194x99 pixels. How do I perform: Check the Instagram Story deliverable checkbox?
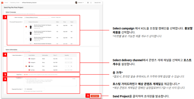26,62
